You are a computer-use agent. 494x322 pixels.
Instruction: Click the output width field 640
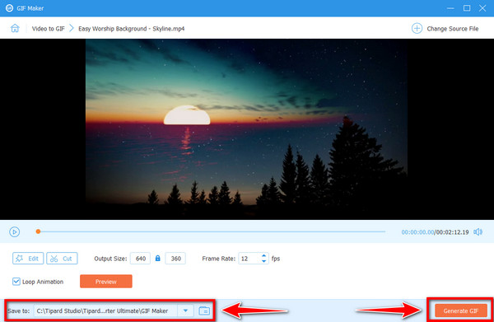click(x=140, y=259)
